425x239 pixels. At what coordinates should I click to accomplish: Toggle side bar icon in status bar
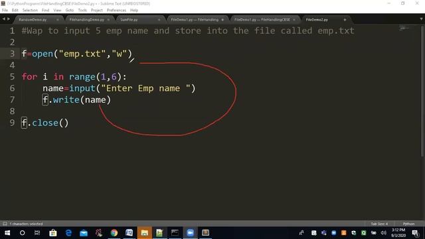click(x=5, y=224)
